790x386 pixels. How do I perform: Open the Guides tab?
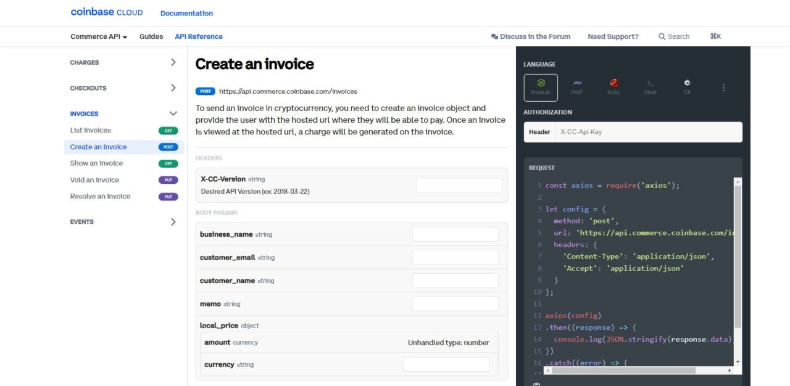151,36
